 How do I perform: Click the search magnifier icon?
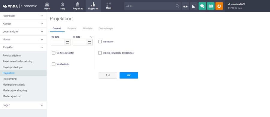point(177,6)
